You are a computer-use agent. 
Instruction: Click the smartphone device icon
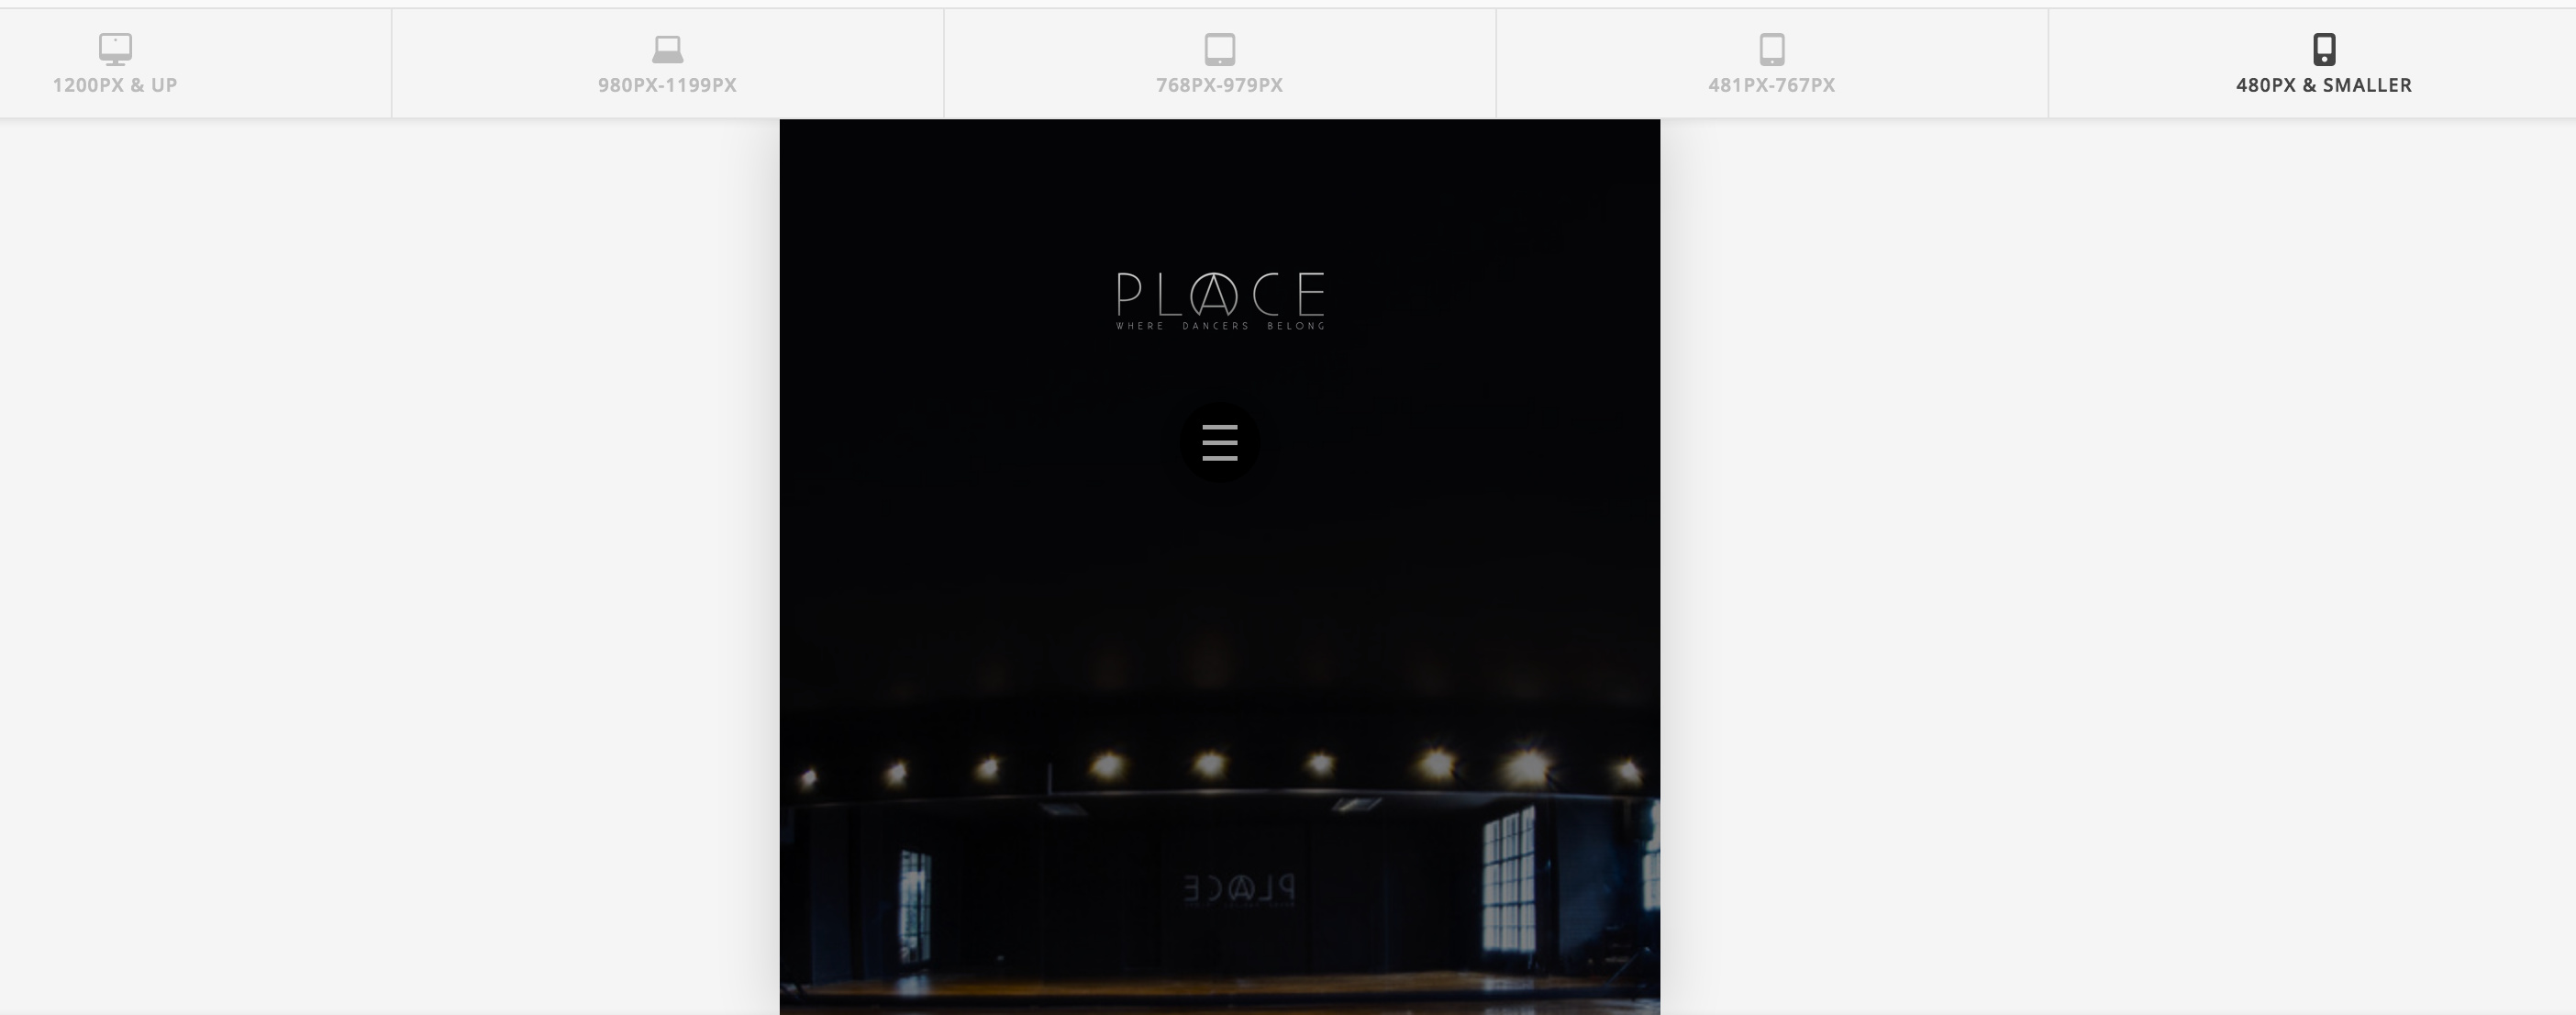click(2324, 48)
